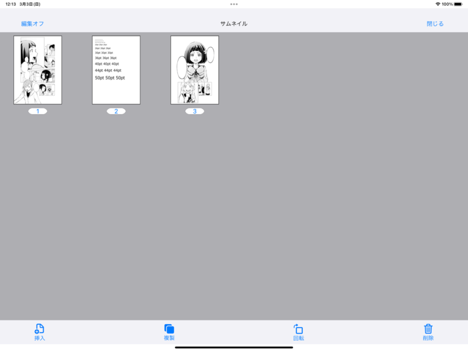Screen dimensions: 468x351
Task: Tap the home indicator bar
Action: click(234, 347)
